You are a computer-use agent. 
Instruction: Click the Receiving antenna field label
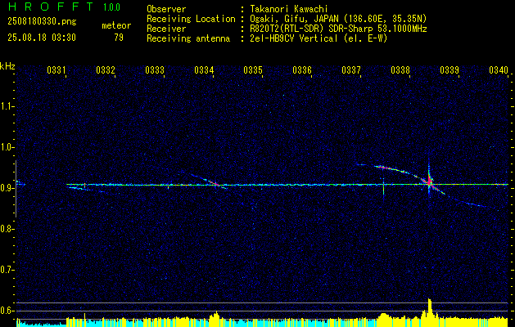(x=188, y=38)
